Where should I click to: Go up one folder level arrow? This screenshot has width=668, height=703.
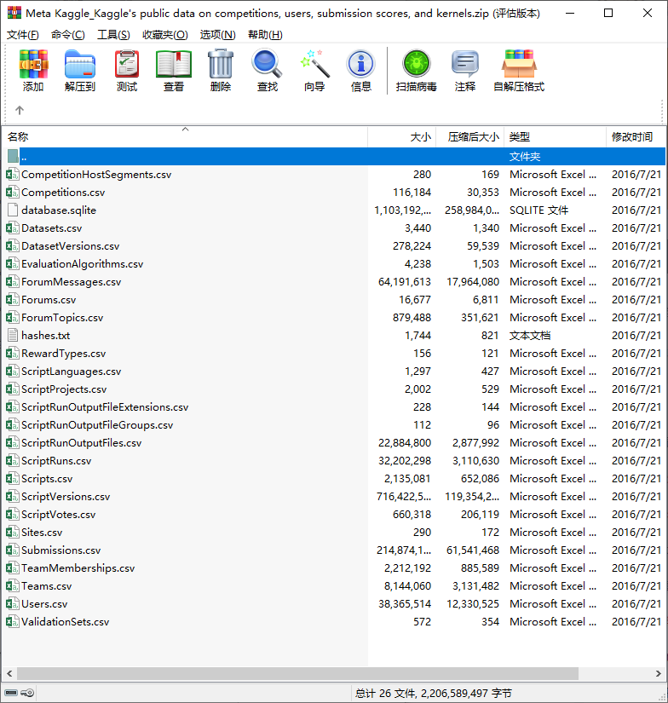click(20, 110)
